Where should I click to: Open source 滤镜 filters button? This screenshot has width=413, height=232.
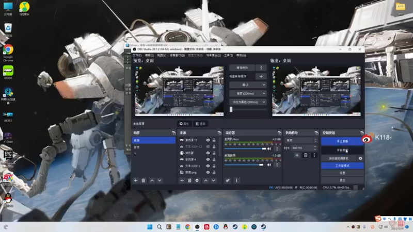coord(200,124)
